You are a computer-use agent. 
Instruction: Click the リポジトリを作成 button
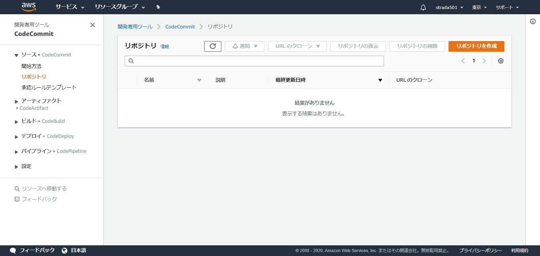coord(476,46)
